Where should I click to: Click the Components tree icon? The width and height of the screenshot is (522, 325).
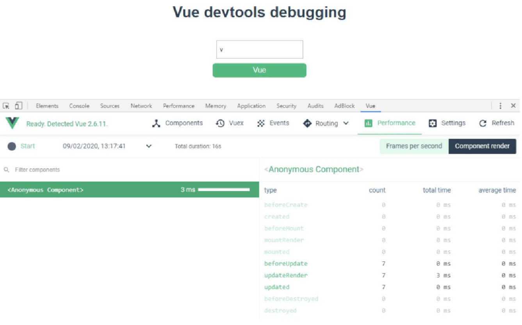157,123
